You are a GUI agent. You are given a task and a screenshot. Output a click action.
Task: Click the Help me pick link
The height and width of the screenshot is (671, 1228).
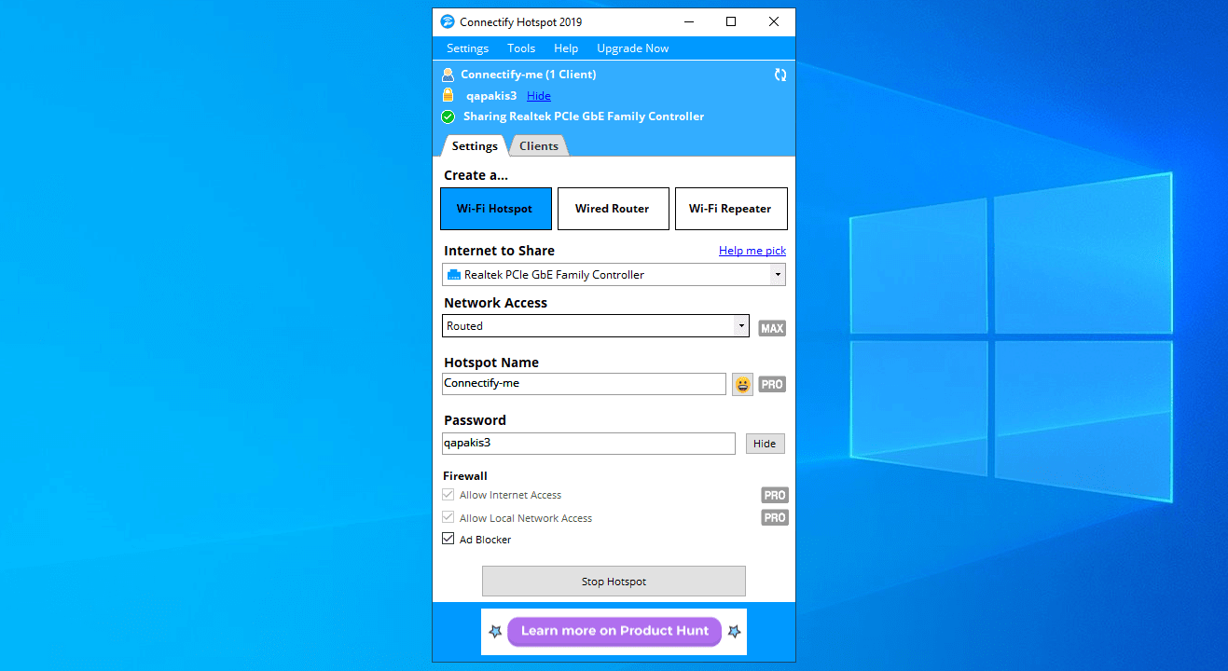pyautogui.click(x=752, y=251)
